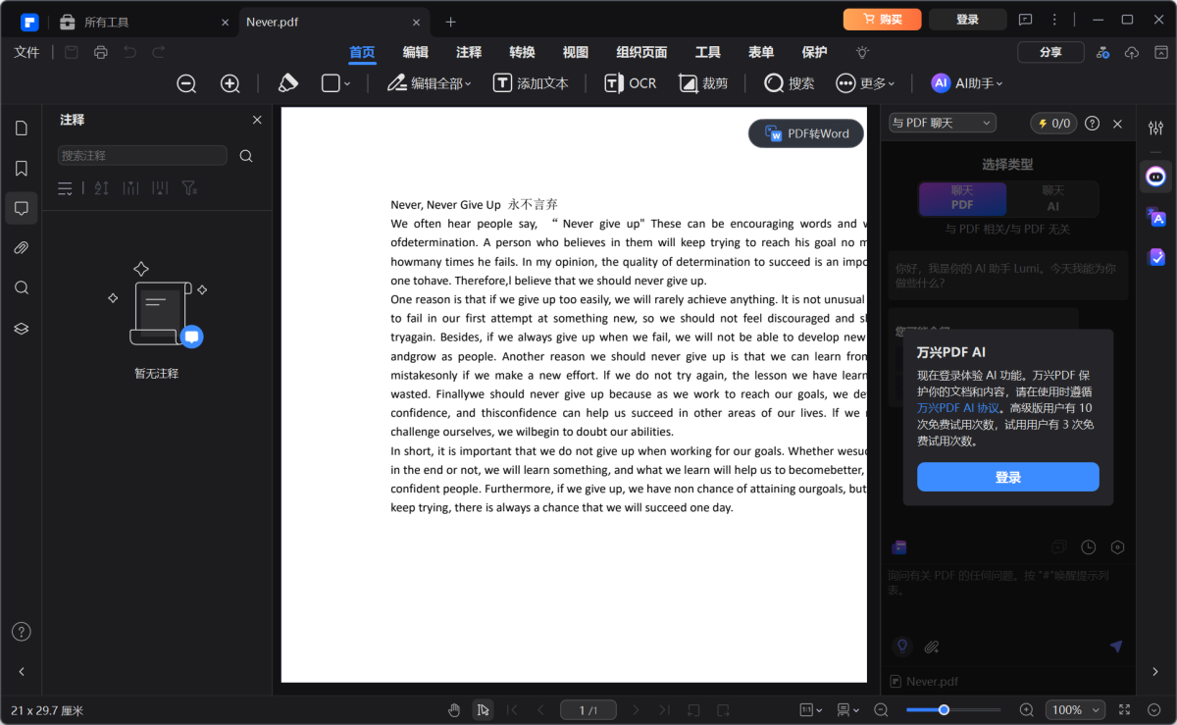Click the 登录 button in AI promo
The width and height of the screenshot is (1177, 725).
tap(1007, 477)
